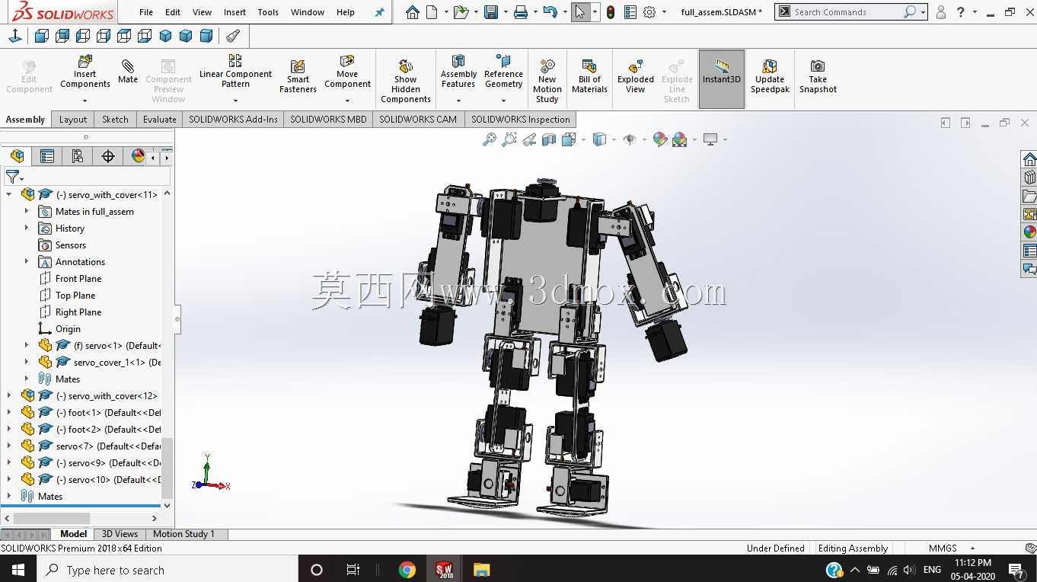Click the Edit Appearance color ball

(x=659, y=139)
